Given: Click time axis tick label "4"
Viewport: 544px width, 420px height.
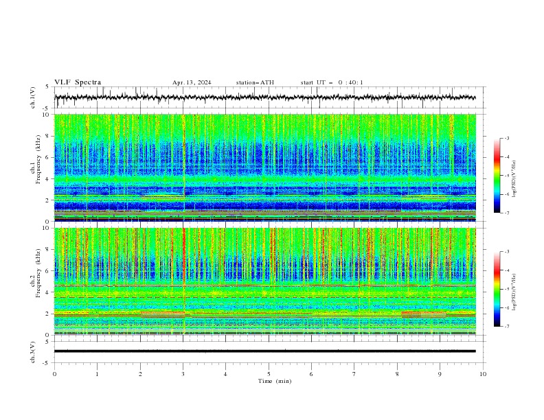Looking at the screenshot, I should (225, 374).
